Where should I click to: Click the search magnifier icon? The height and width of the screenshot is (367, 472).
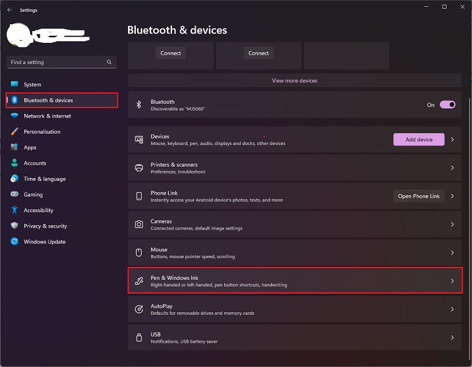[x=109, y=62]
